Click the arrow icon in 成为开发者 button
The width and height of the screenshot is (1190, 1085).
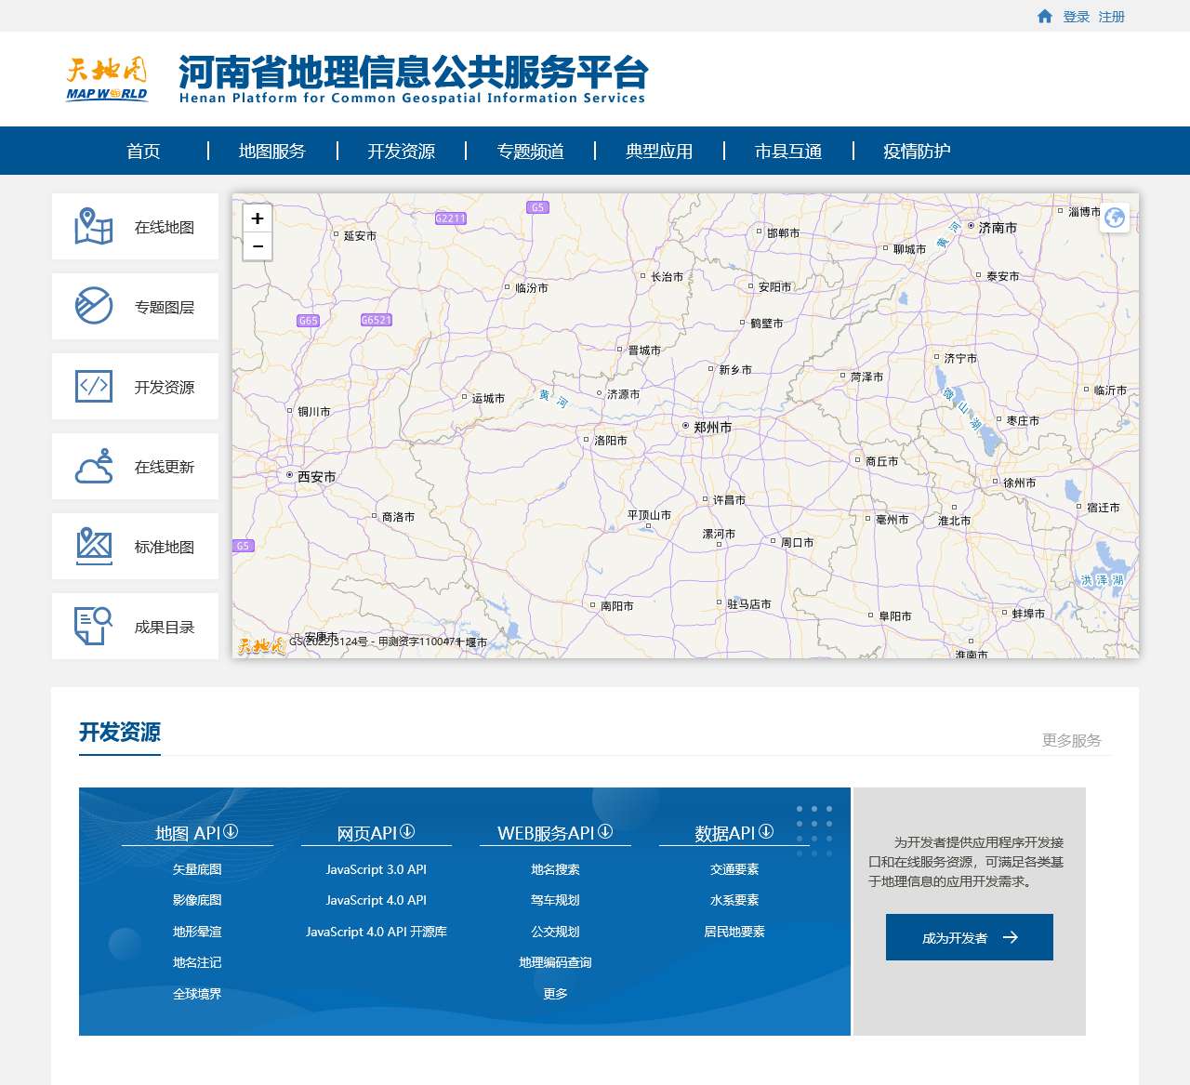click(x=1011, y=938)
